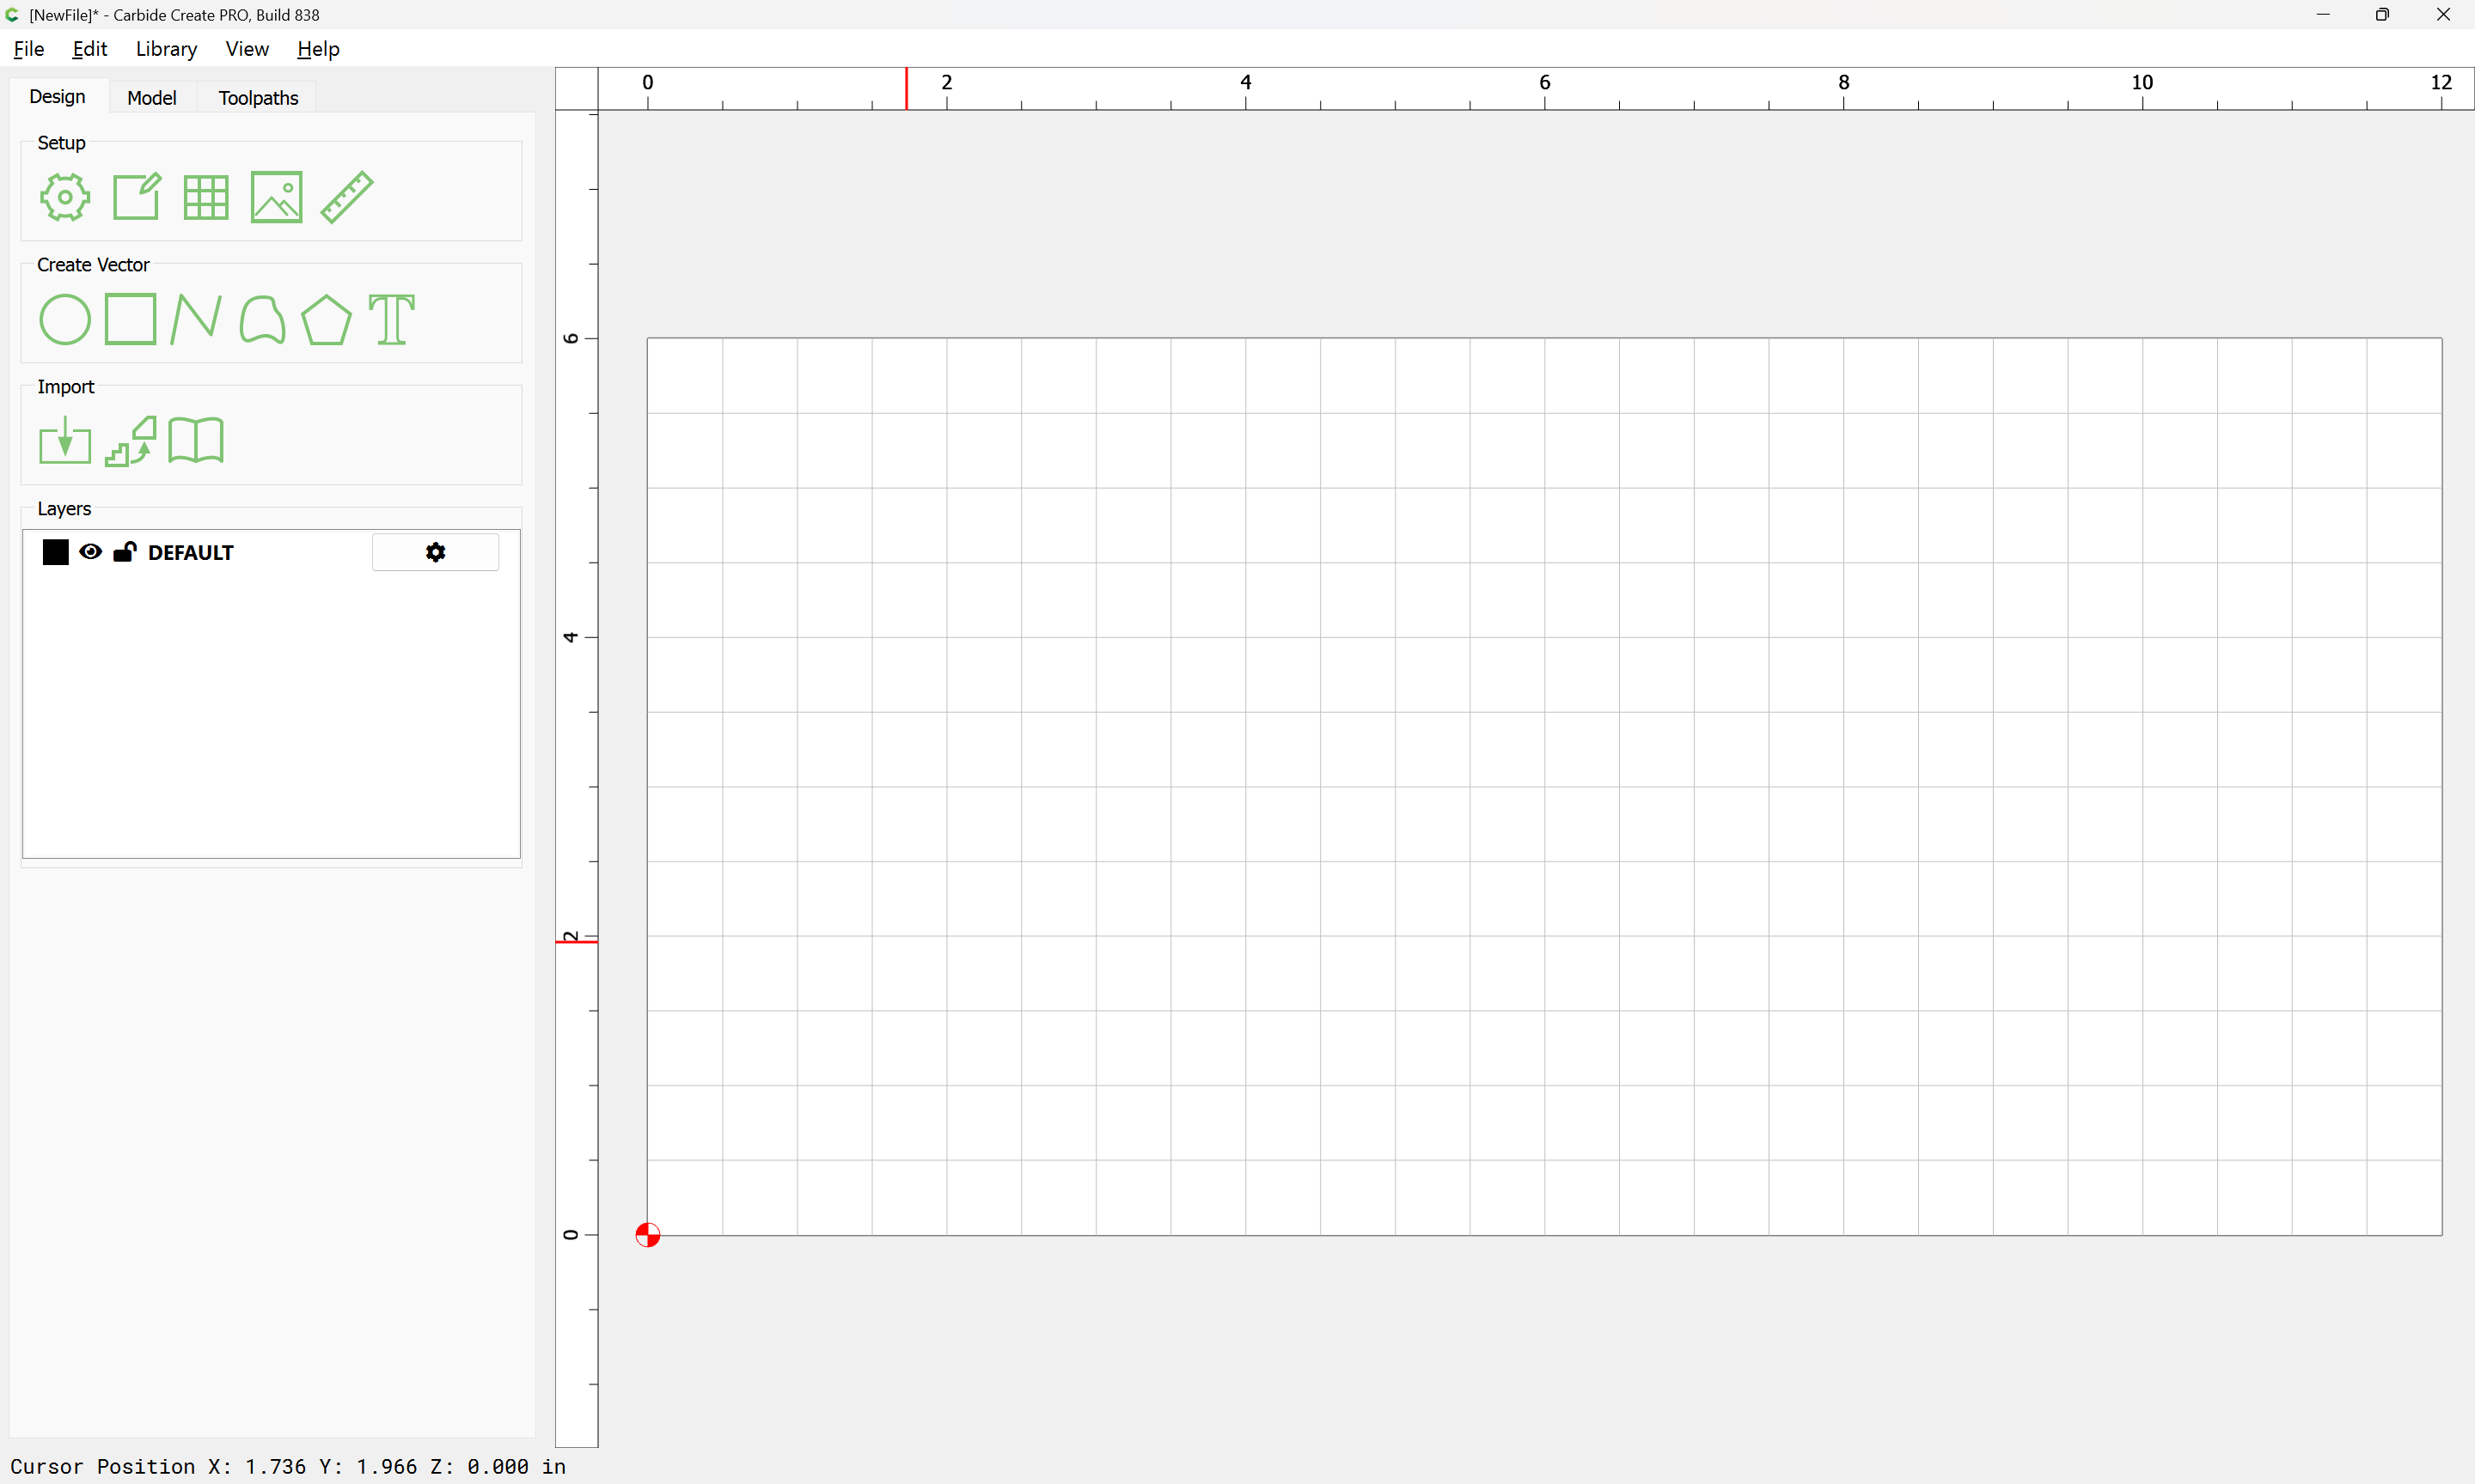Open grid settings icon in Setup

point(206,197)
